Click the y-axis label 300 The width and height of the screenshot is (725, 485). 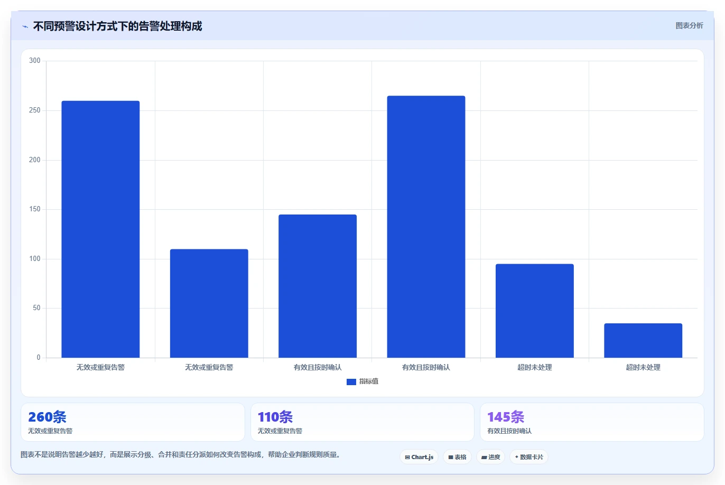tap(35, 61)
